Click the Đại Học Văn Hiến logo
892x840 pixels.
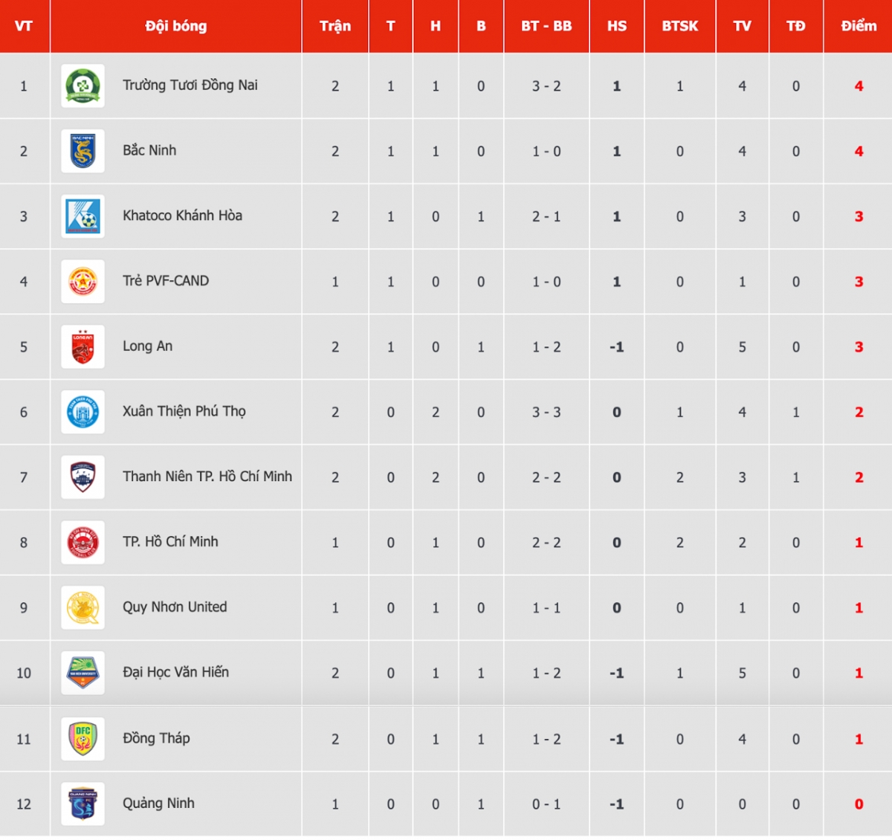[83, 673]
